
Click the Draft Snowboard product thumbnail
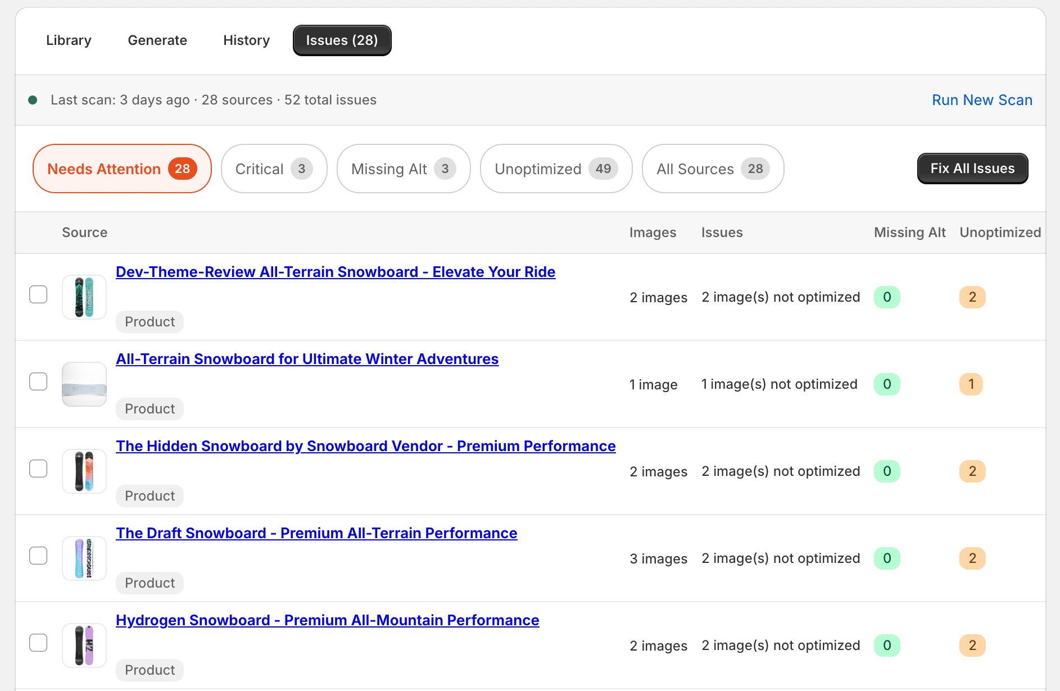pyautogui.click(x=84, y=558)
